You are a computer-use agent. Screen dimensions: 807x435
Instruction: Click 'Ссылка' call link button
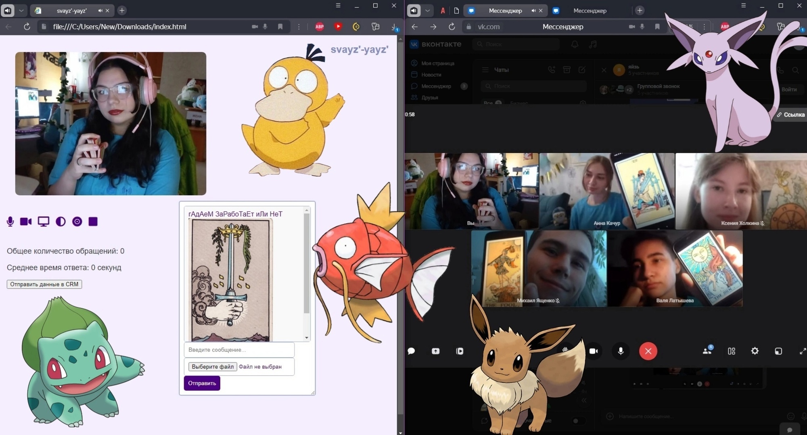[x=790, y=115]
